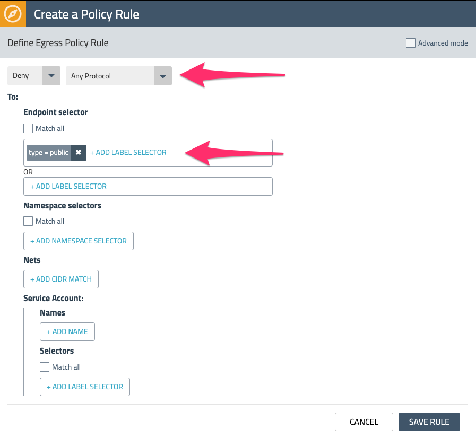Click the Advanced mode label text
Screen dimensions: 476x438
click(443, 43)
